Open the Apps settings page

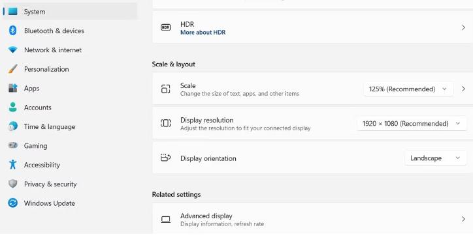click(x=69, y=88)
